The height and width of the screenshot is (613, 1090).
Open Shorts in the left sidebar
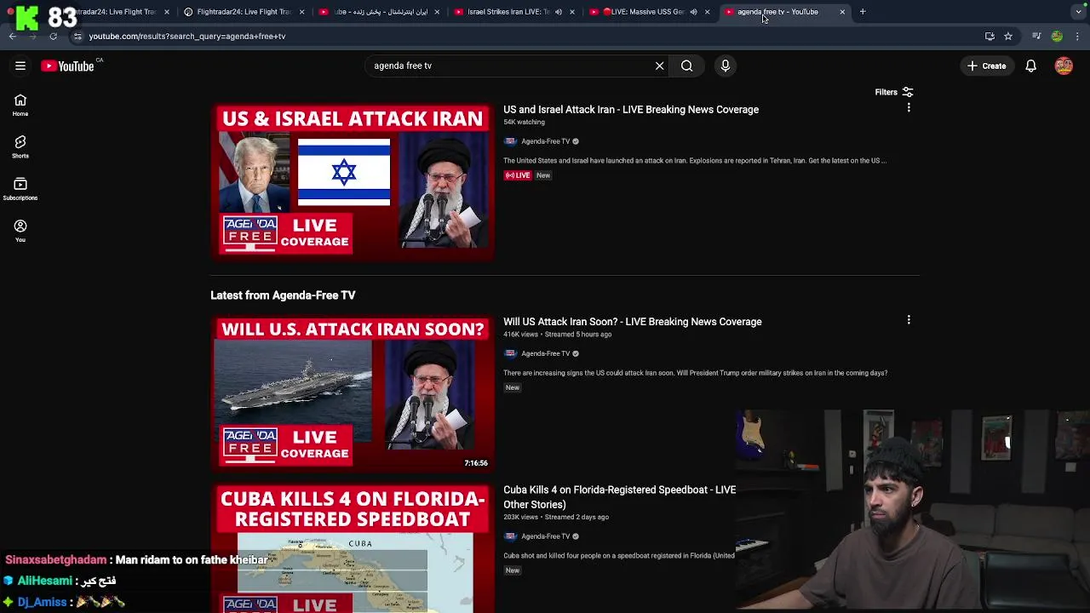[x=20, y=147]
